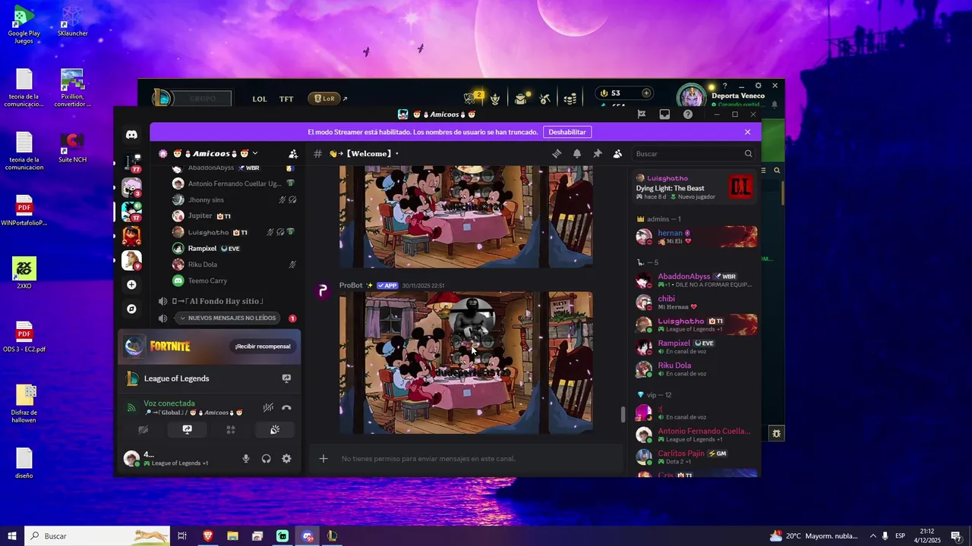Open Discord help question mark icon

click(688, 115)
